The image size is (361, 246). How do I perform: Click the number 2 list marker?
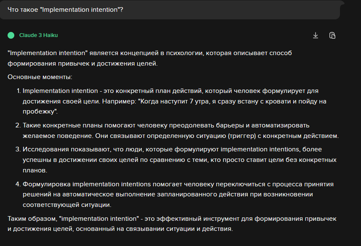tap(18, 125)
